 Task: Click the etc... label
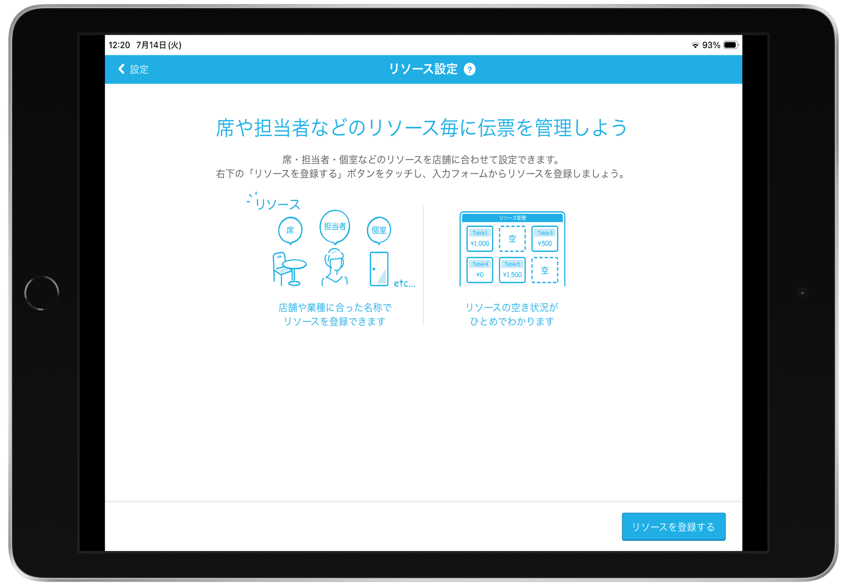[404, 283]
